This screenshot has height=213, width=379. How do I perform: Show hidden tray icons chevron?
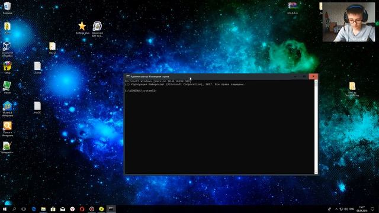(x=336, y=209)
